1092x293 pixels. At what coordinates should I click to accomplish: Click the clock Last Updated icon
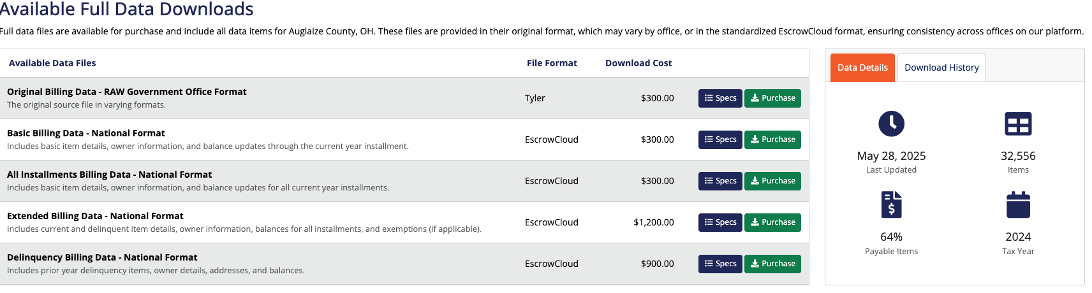[891, 124]
